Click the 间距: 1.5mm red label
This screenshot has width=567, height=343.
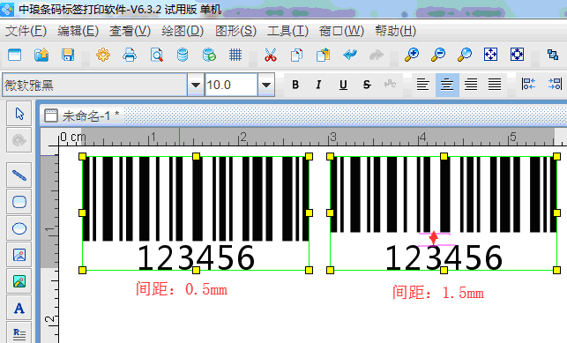click(438, 292)
